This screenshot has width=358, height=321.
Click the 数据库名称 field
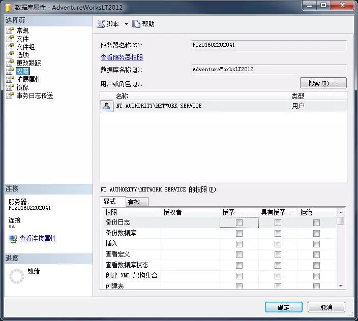pos(269,69)
